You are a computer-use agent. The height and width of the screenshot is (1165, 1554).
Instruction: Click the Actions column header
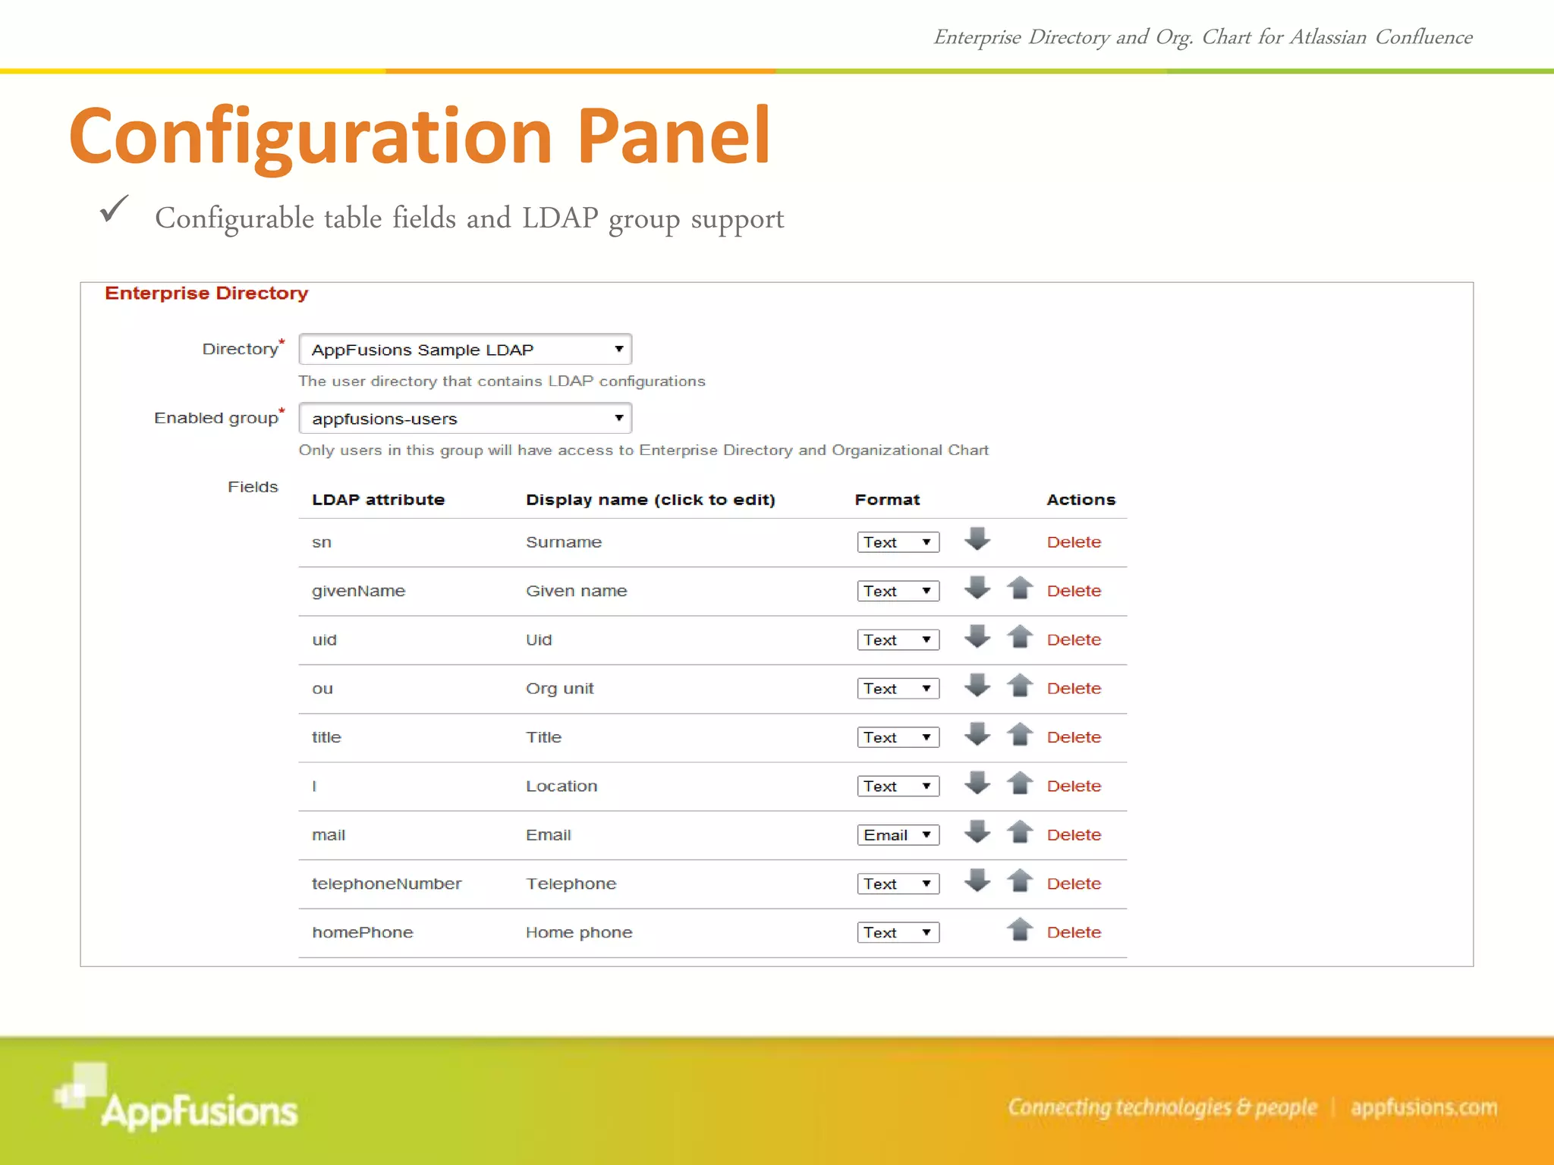[x=1081, y=500]
